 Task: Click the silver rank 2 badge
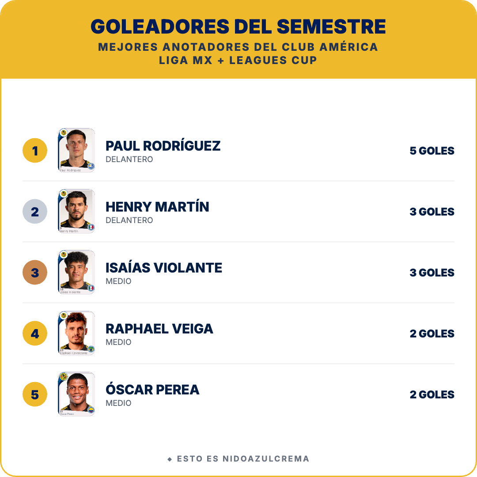(35, 212)
